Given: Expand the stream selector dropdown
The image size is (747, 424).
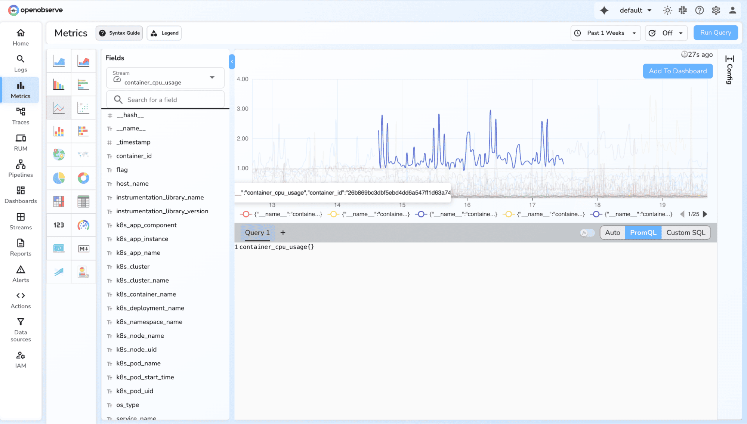Looking at the screenshot, I should pyautogui.click(x=212, y=78).
